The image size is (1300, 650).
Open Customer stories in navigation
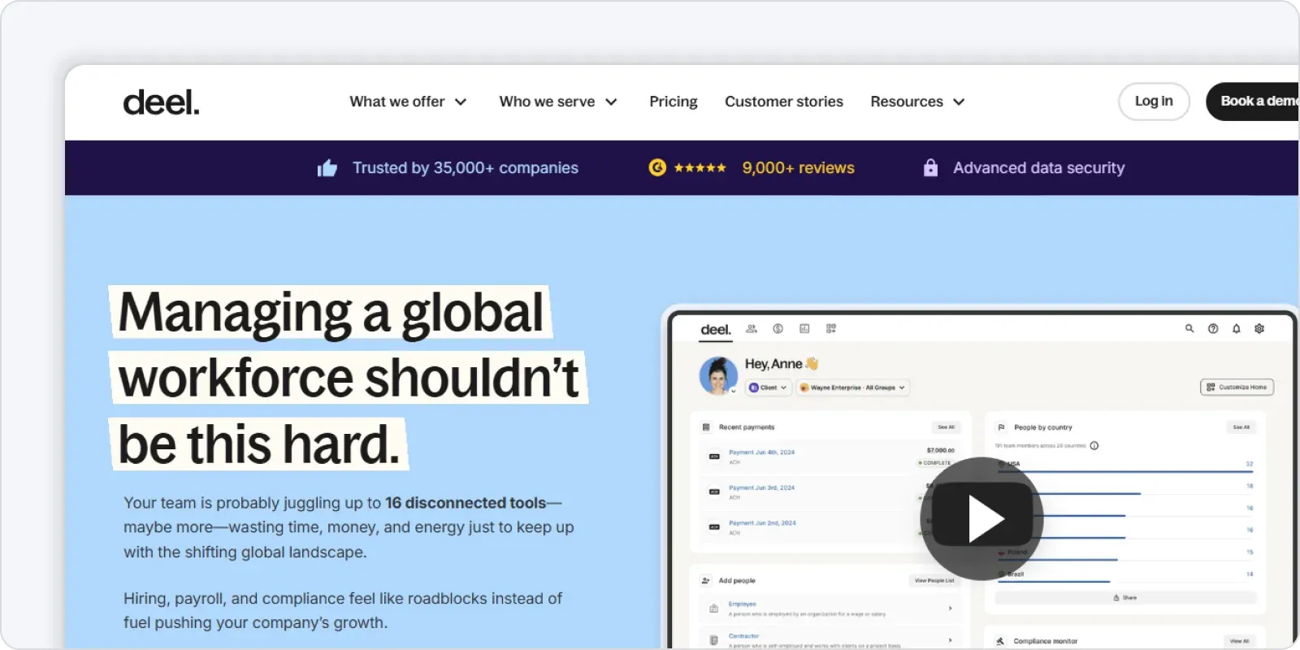tap(783, 102)
